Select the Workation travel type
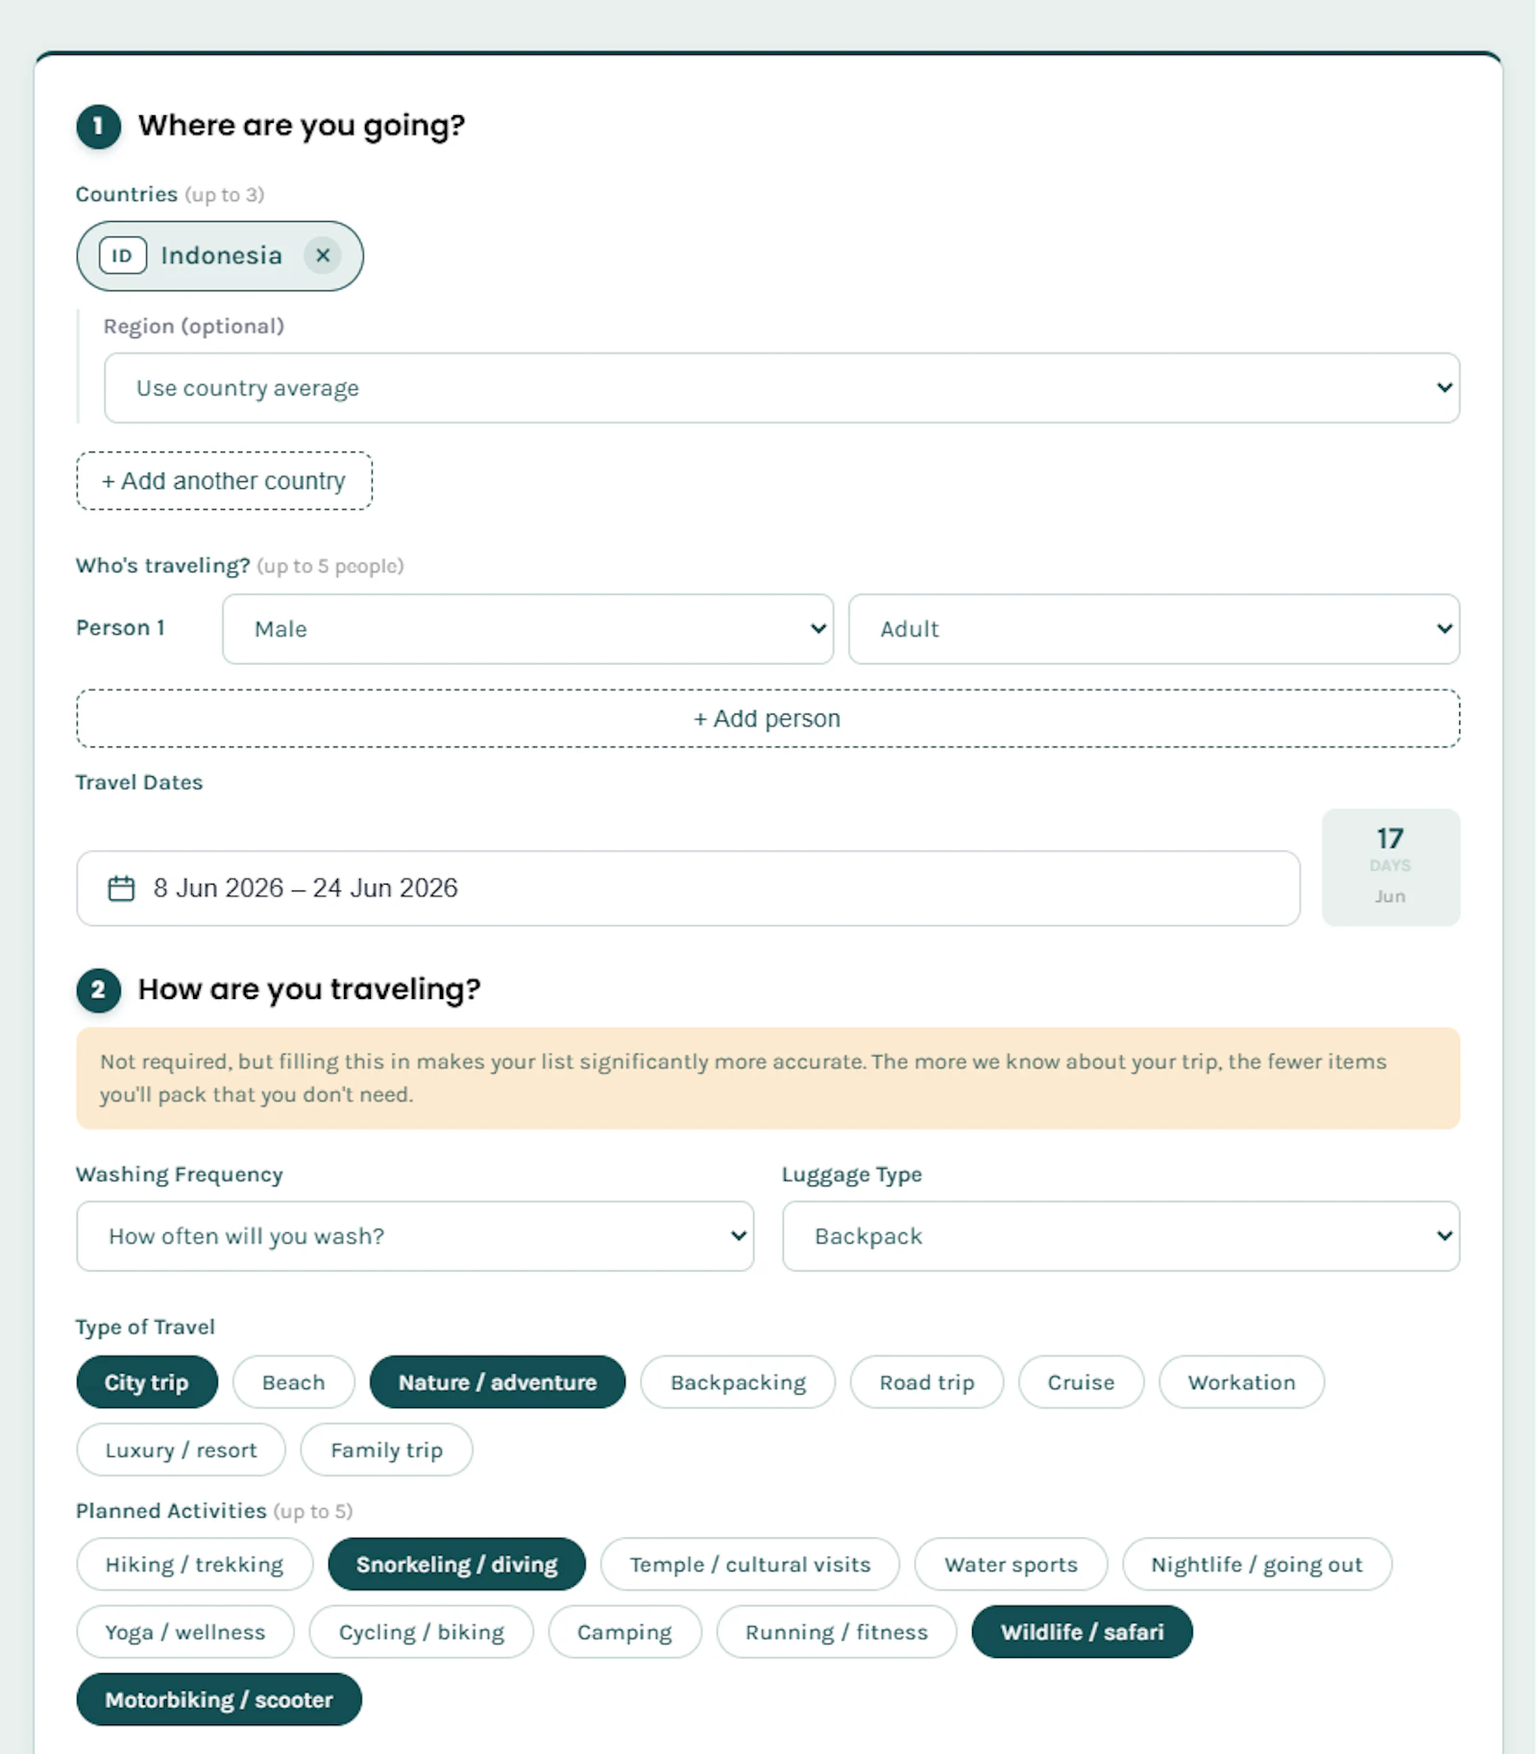Image resolution: width=1537 pixels, height=1754 pixels. coord(1241,1382)
